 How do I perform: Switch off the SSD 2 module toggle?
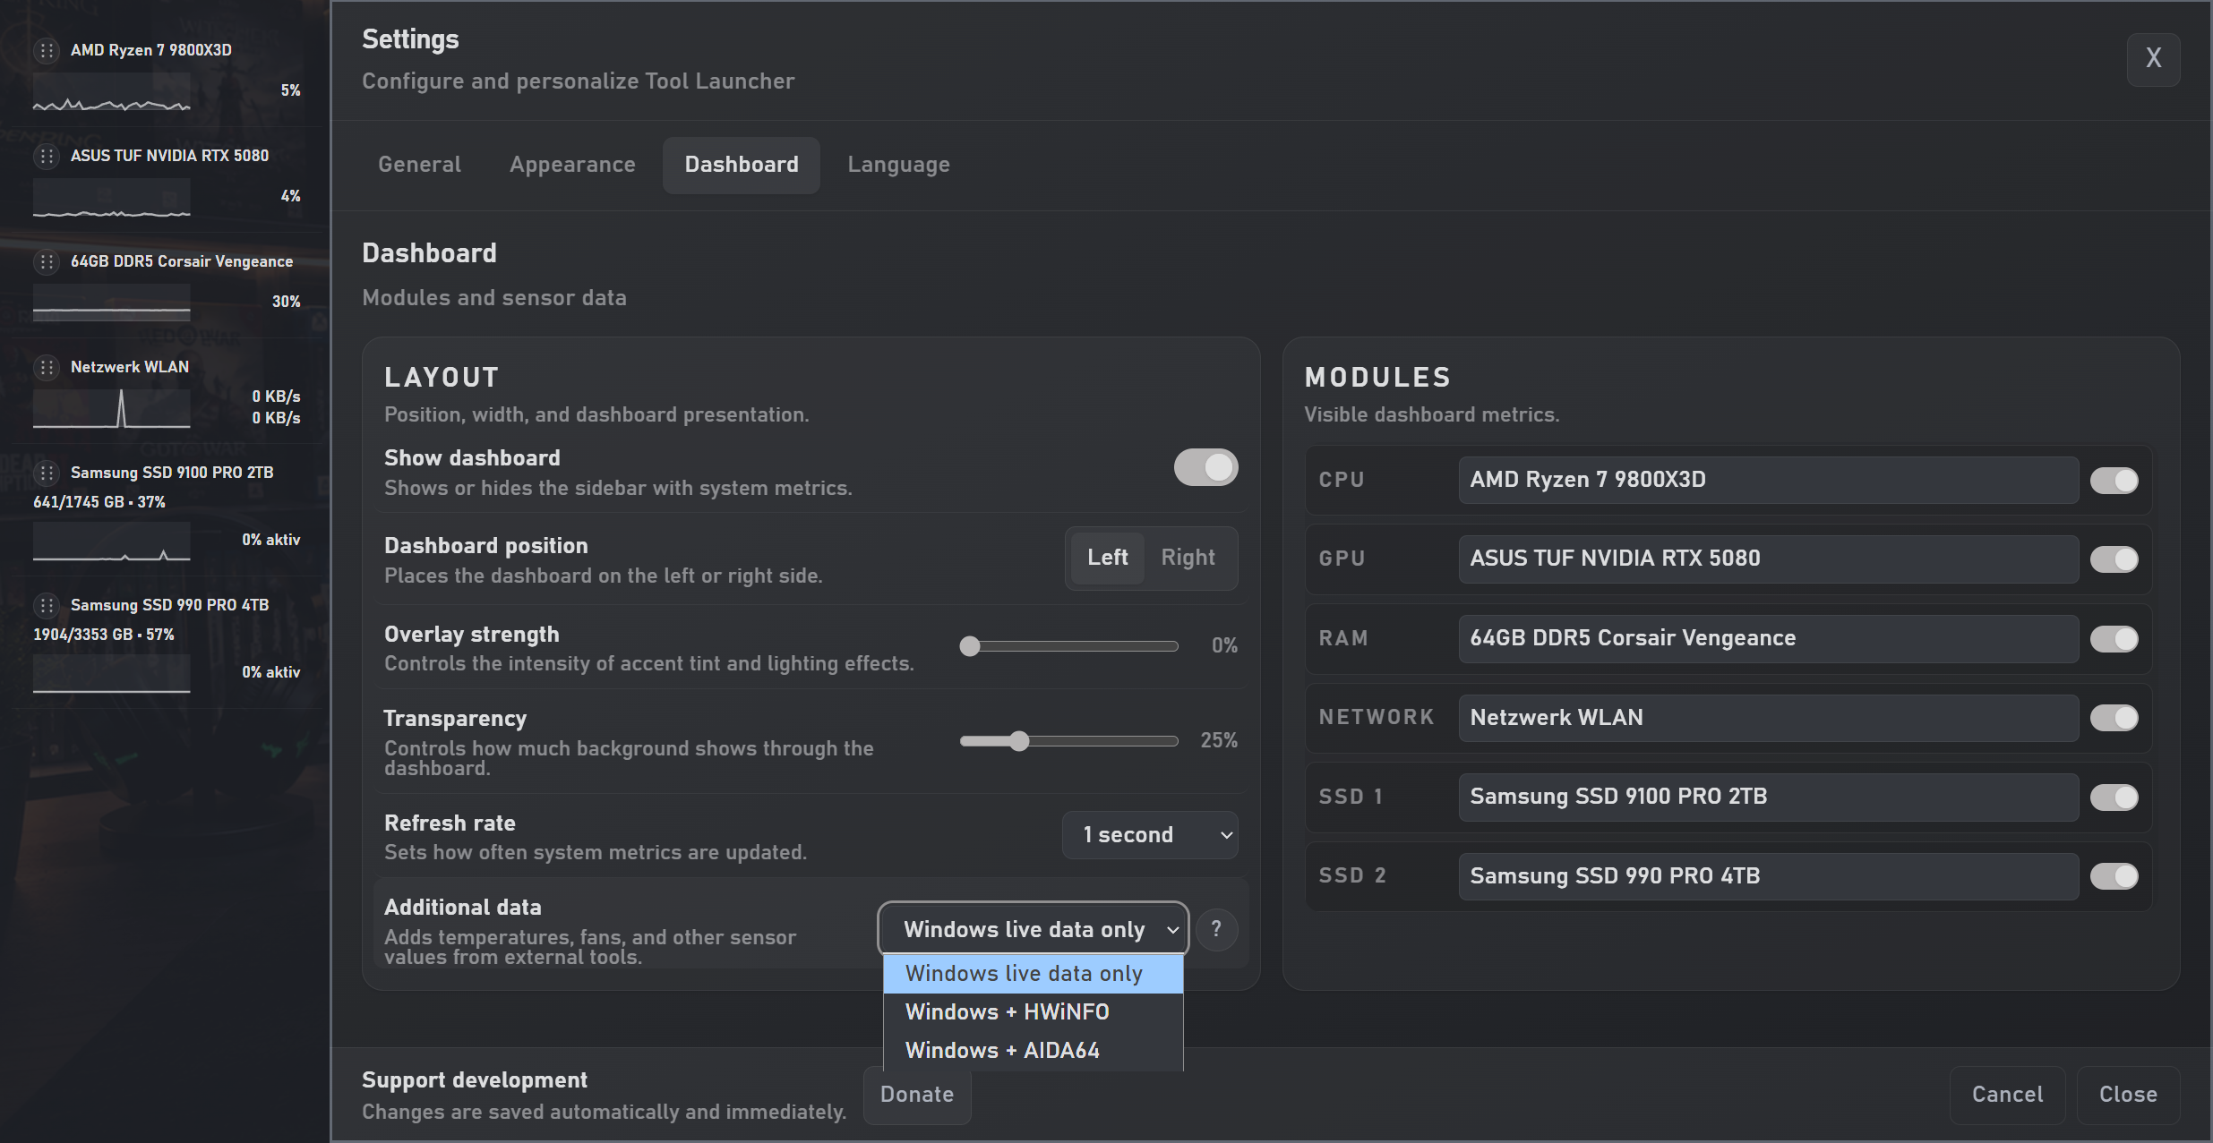[x=2114, y=876]
